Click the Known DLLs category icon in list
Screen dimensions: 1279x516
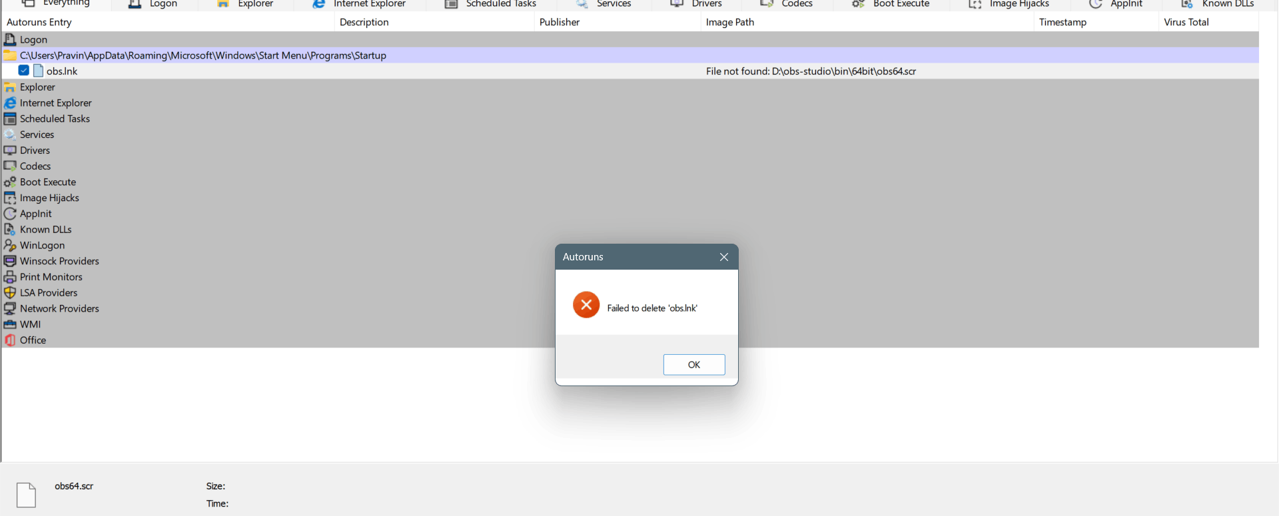[10, 230]
